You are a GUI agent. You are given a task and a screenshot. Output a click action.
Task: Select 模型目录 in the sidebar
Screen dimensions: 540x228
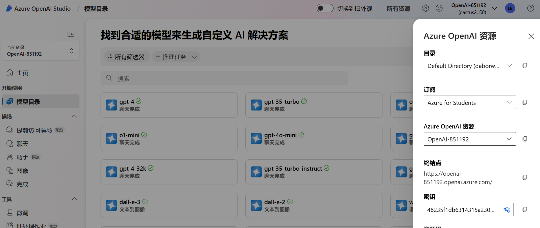coord(41,101)
